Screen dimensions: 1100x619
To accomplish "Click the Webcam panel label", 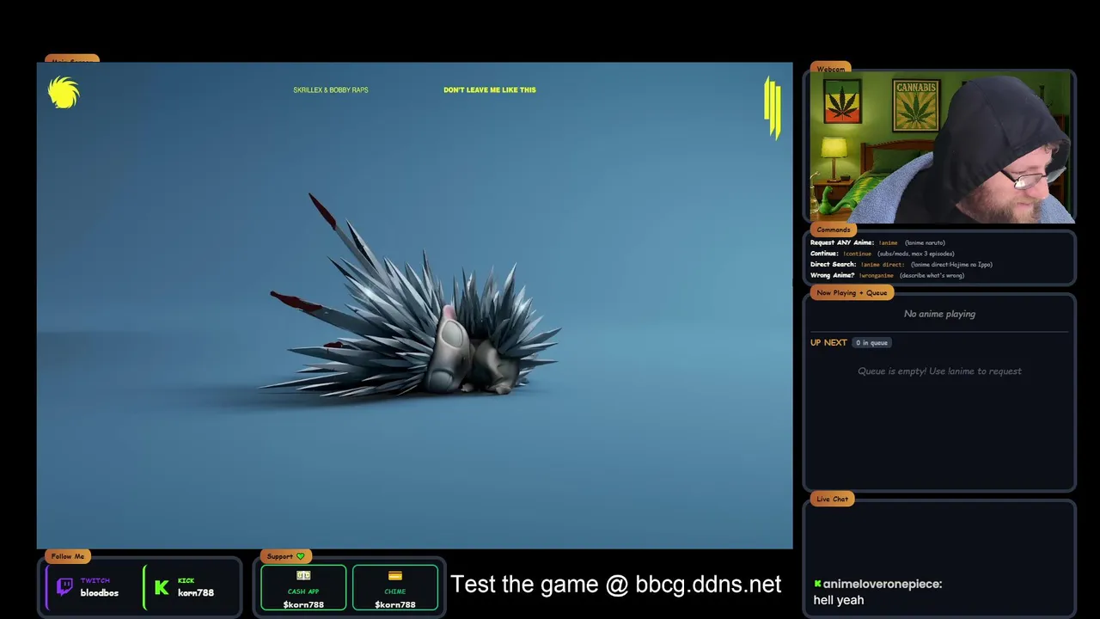I will tap(830, 69).
